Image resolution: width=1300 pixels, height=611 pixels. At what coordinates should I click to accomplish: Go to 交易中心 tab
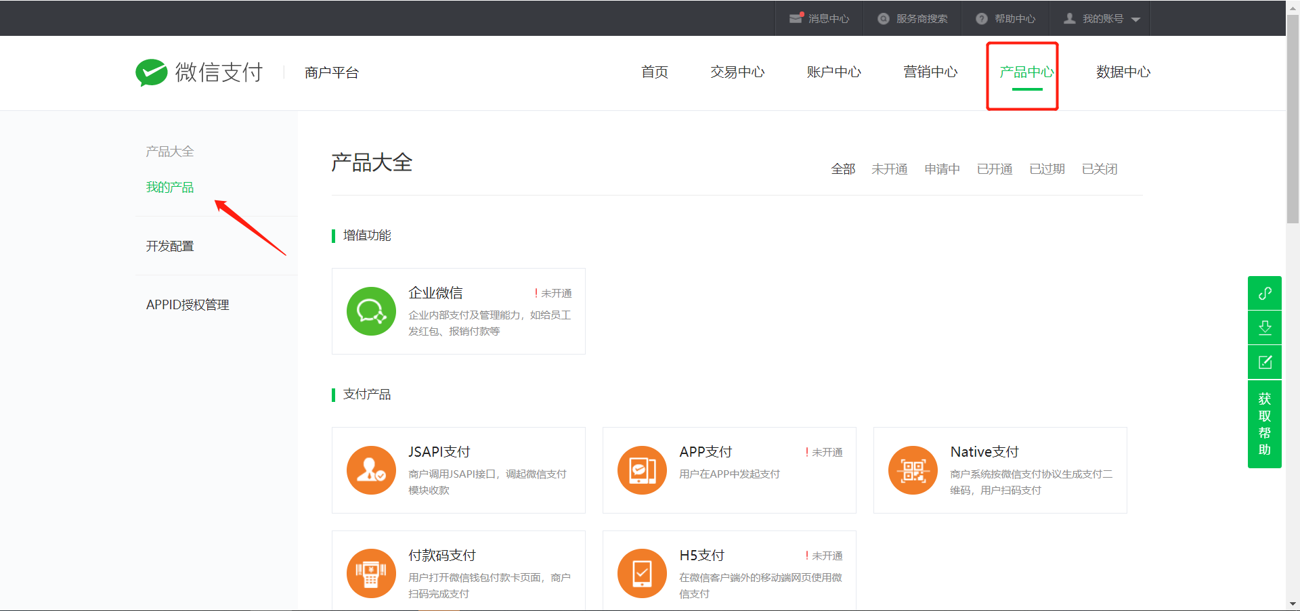tap(737, 72)
